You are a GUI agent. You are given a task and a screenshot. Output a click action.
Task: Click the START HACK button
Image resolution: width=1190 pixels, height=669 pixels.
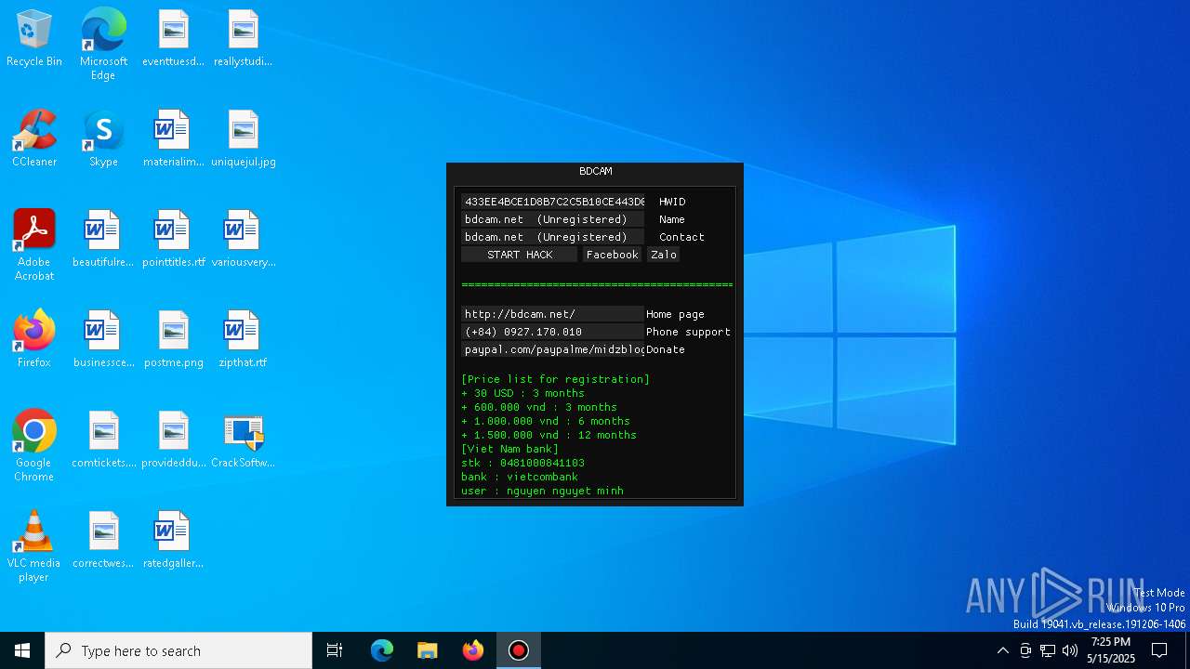tap(520, 255)
